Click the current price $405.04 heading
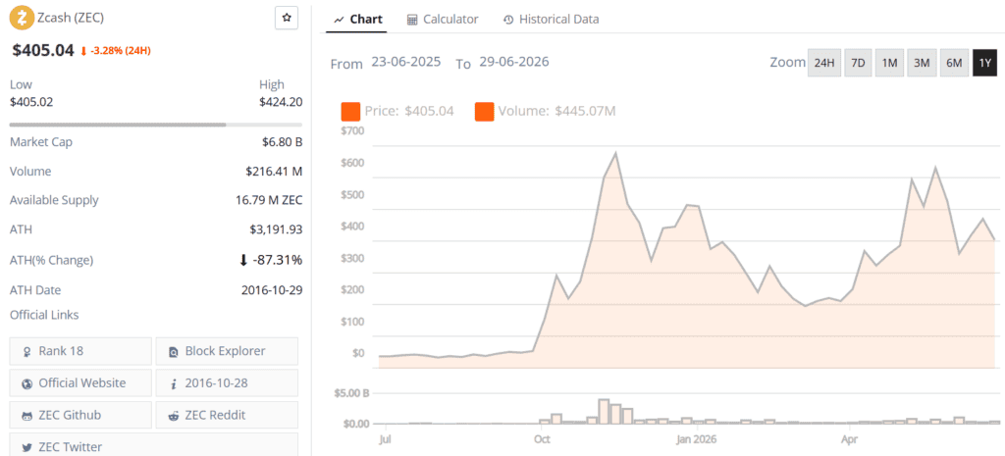 (x=43, y=50)
